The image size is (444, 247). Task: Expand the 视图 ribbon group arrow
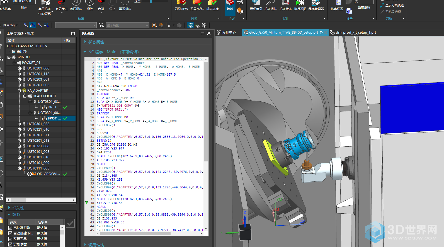[324, 19]
